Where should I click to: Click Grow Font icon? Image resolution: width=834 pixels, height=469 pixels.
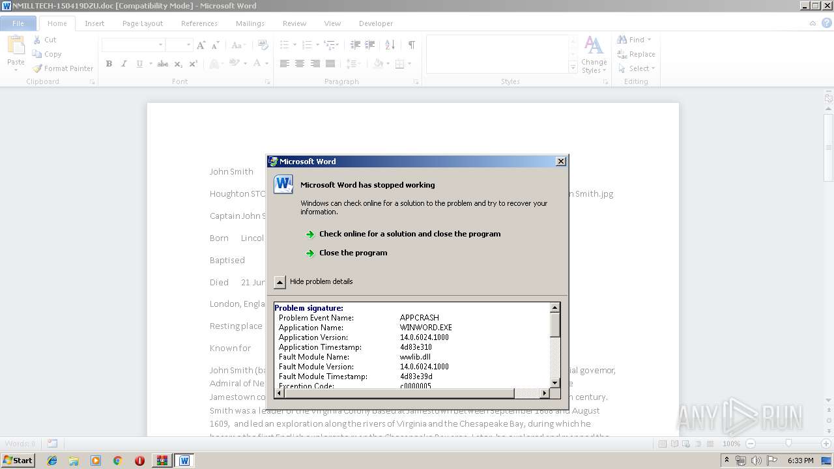point(201,45)
